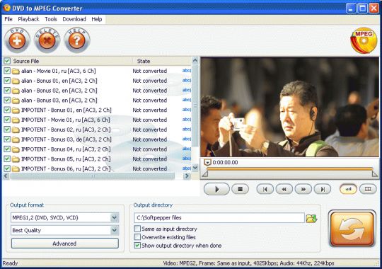Enable Same as input directory checkbox
The image size is (382, 269).
click(x=137, y=229)
